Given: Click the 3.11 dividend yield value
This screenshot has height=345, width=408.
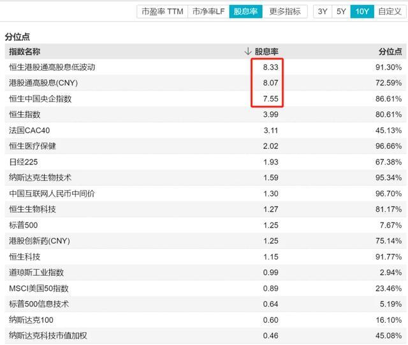Looking at the screenshot, I should [270, 130].
